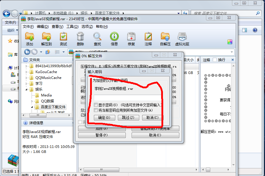Go forward in the 好压 archive window
The width and height of the screenshot is (265, 176).
(x=35, y=52)
